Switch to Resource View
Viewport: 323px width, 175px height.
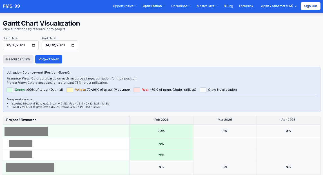coord(18,59)
